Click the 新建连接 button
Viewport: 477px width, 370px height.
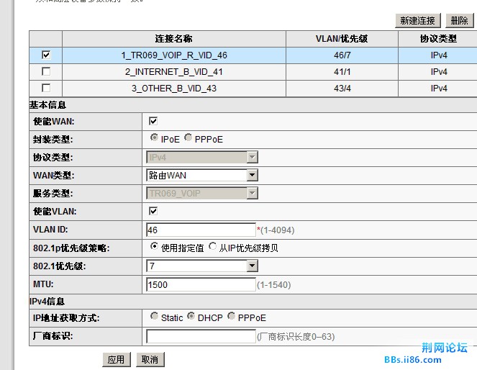point(418,21)
